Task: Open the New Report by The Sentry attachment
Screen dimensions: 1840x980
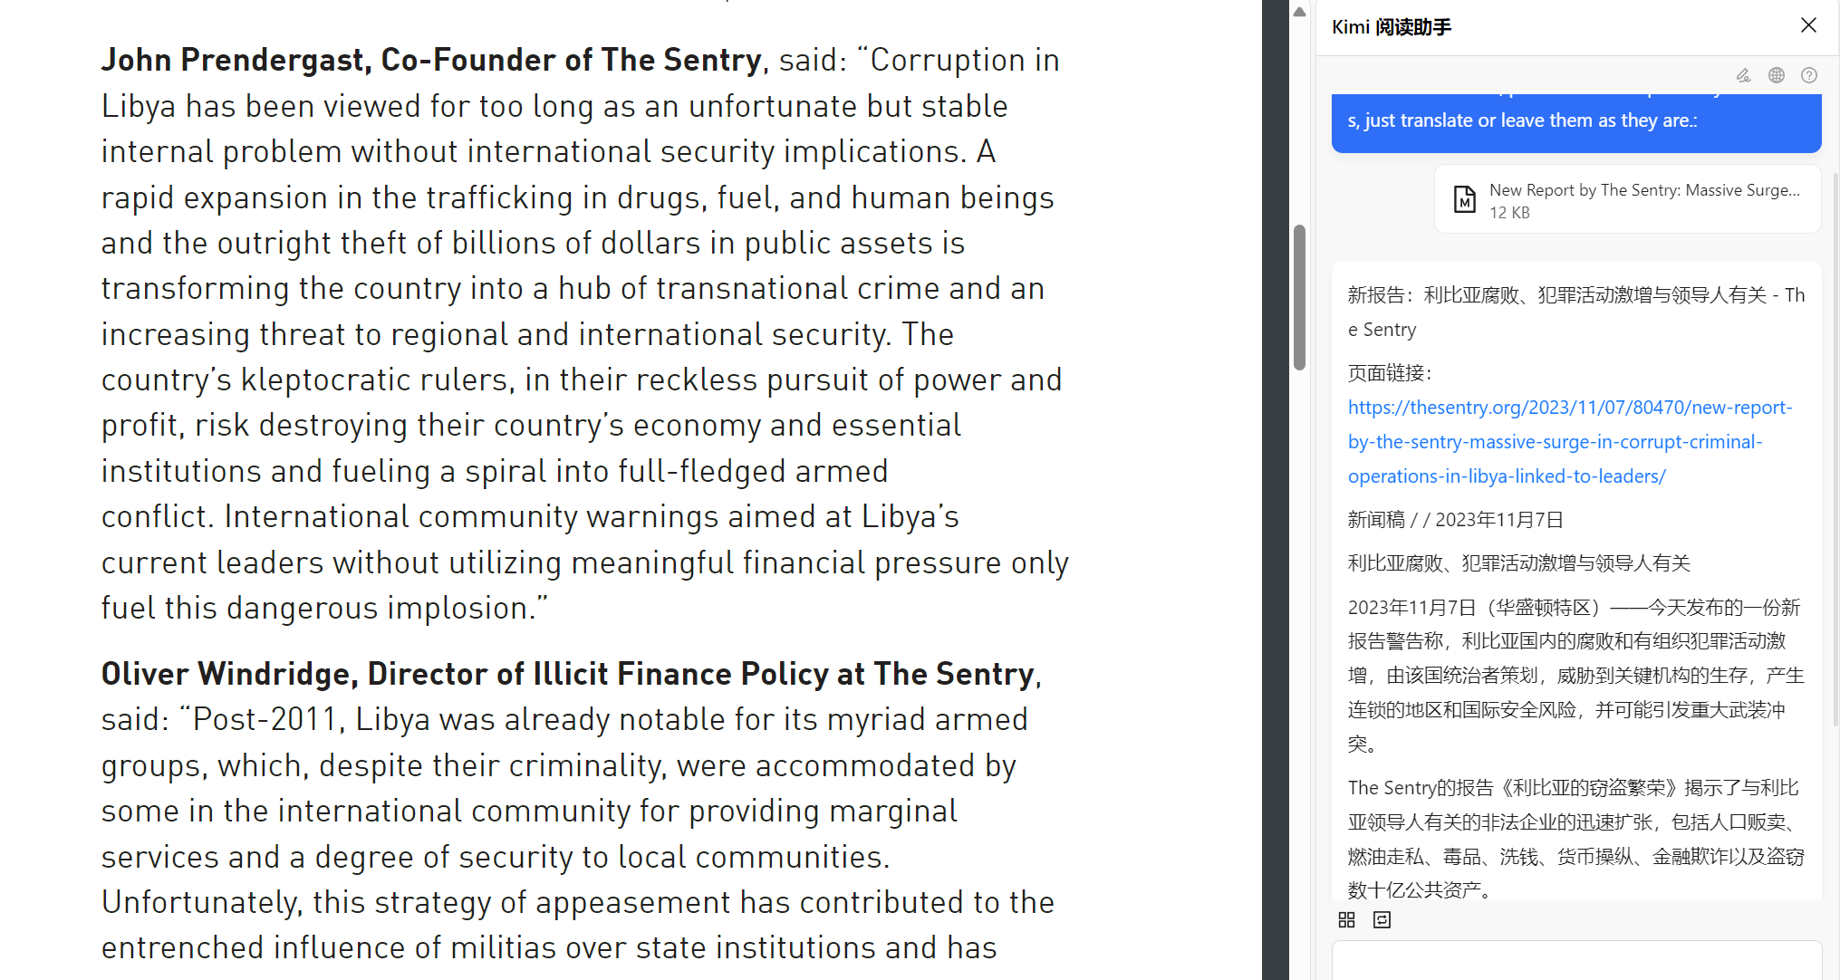Action: click(x=1643, y=190)
